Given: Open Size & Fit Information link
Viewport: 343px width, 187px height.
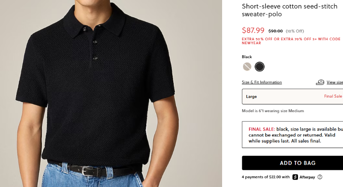Looking at the screenshot, I should click(262, 82).
